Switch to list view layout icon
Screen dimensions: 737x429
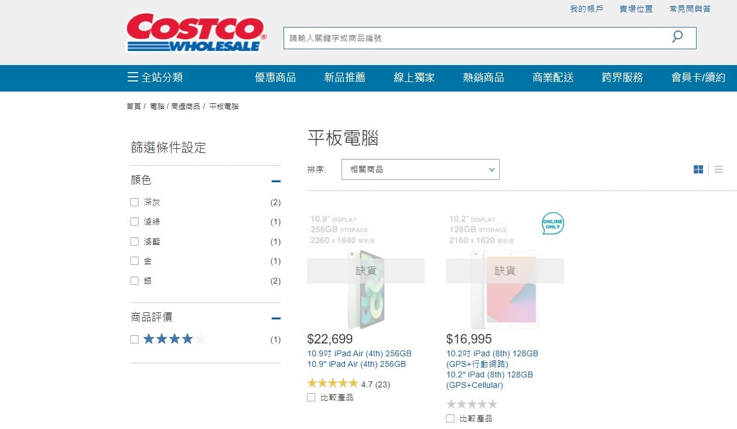tap(718, 169)
